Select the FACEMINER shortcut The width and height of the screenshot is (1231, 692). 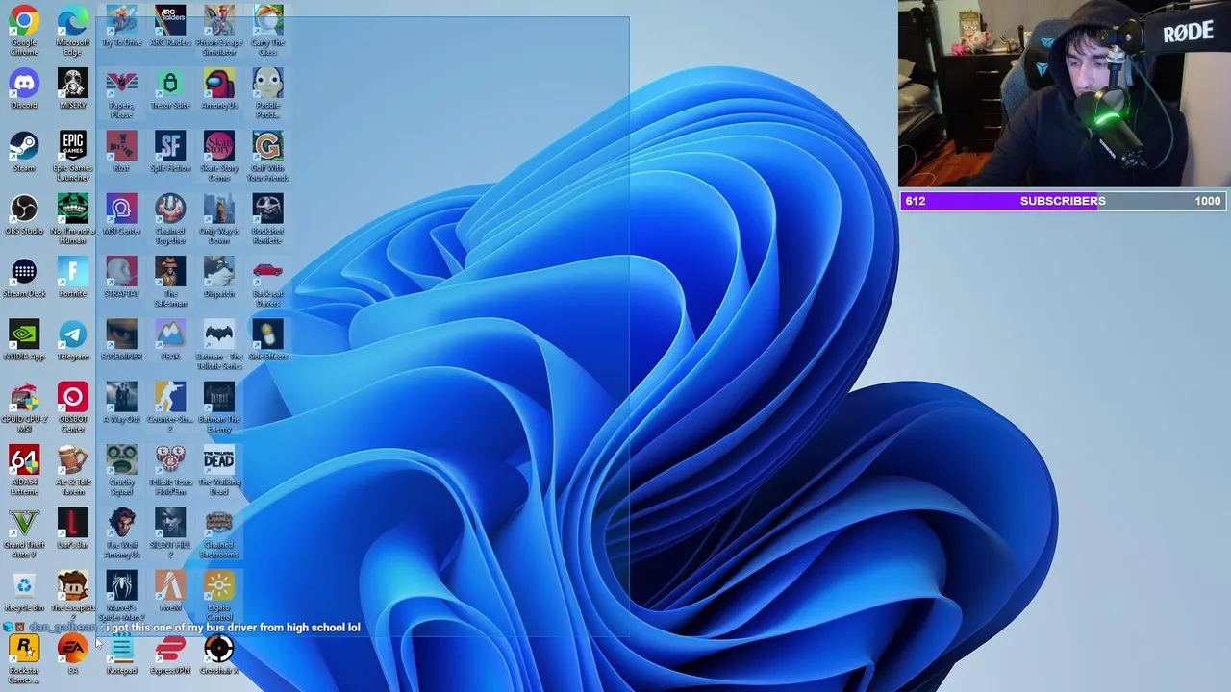(x=121, y=339)
